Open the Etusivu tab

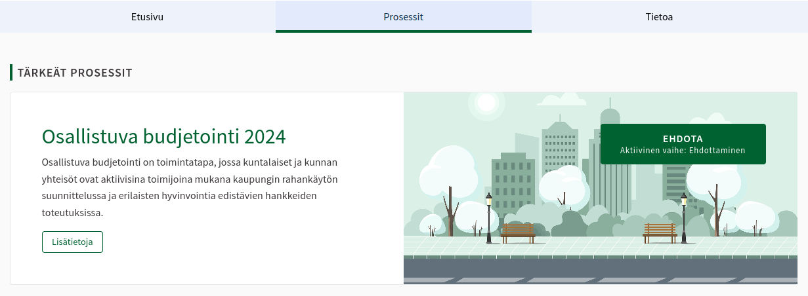147,16
